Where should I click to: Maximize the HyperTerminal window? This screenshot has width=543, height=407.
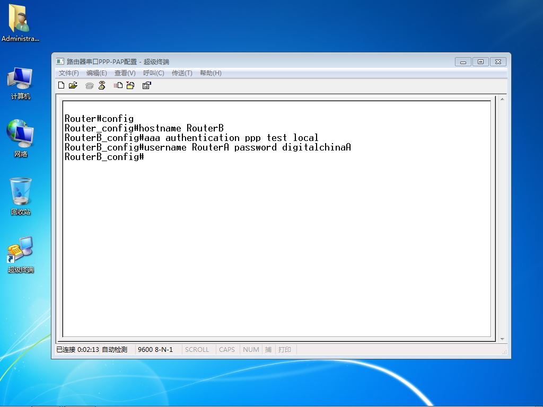[480, 61]
